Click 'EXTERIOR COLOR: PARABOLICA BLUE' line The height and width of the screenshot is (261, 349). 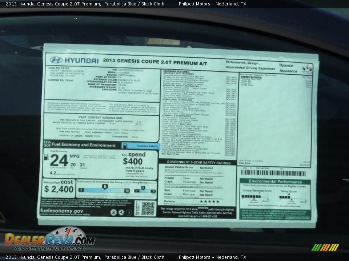pyautogui.click(x=116, y=80)
